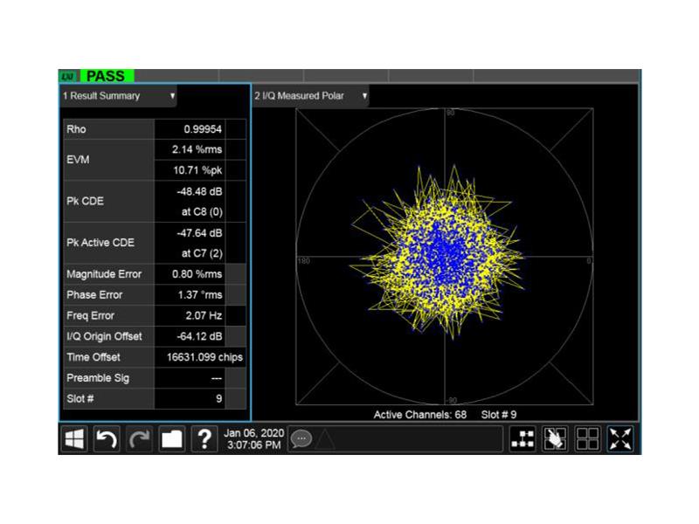Expand the I/Q Measured Polar dropdown

pyautogui.click(x=311, y=96)
